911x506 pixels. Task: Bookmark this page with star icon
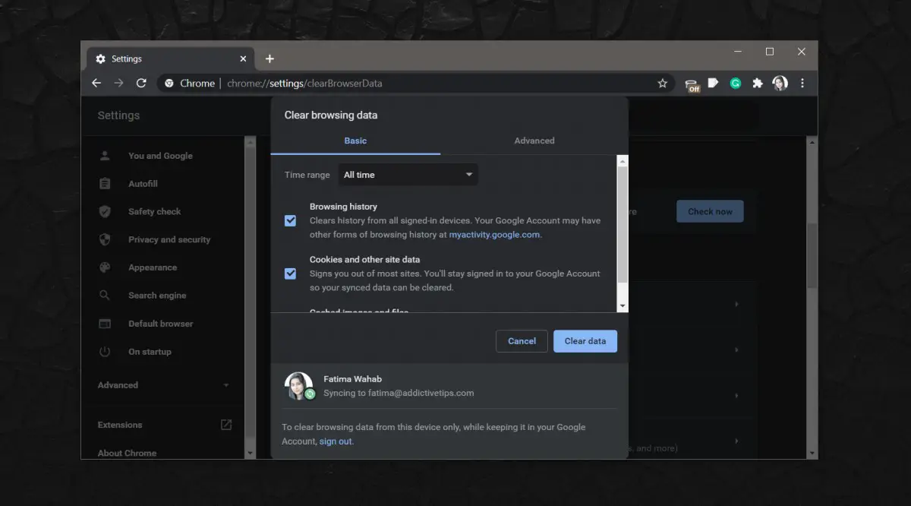coord(662,84)
